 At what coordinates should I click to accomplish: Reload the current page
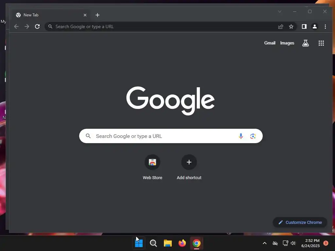pyautogui.click(x=37, y=26)
